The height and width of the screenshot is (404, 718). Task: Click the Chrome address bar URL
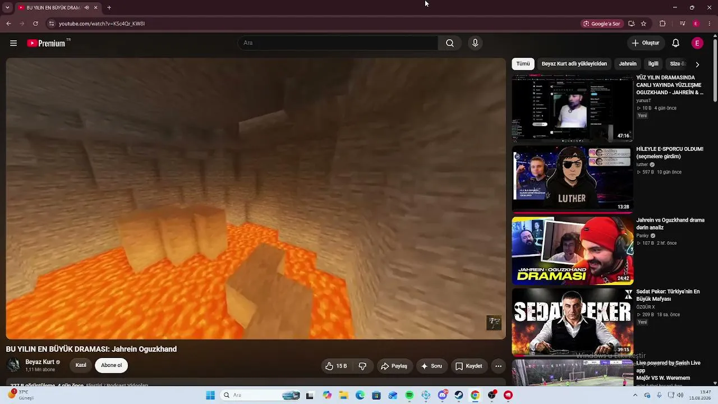tap(102, 24)
